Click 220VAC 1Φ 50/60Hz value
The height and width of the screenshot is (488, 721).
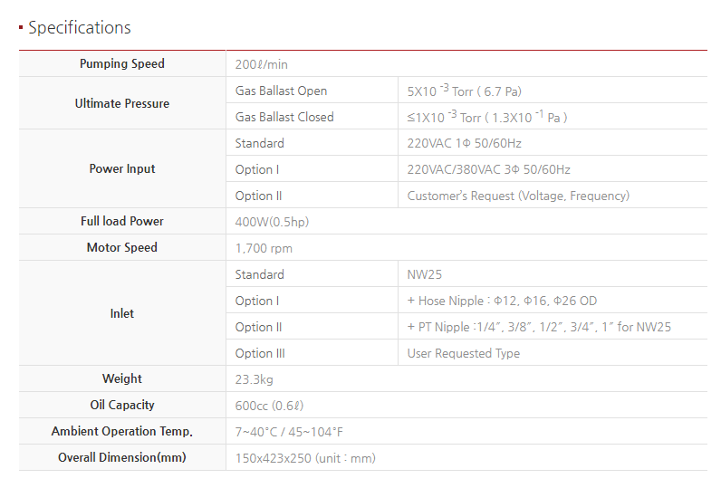click(x=464, y=143)
